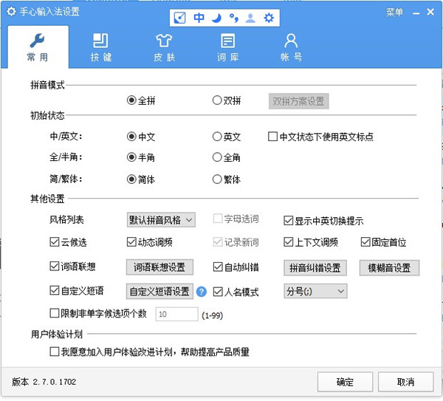Enable 中文状态下使用英文标点 checkbox
This screenshot has height=401, width=443.
pyautogui.click(x=272, y=137)
